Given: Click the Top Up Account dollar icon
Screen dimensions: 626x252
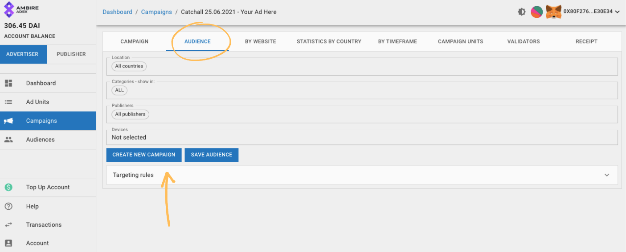Looking at the screenshot, I should coord(8,187).
